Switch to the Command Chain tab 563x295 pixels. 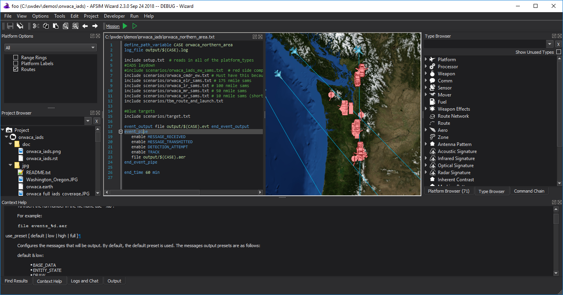coord(529,191)
